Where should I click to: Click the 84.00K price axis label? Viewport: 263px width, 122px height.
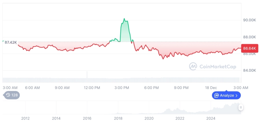point(249,70)
